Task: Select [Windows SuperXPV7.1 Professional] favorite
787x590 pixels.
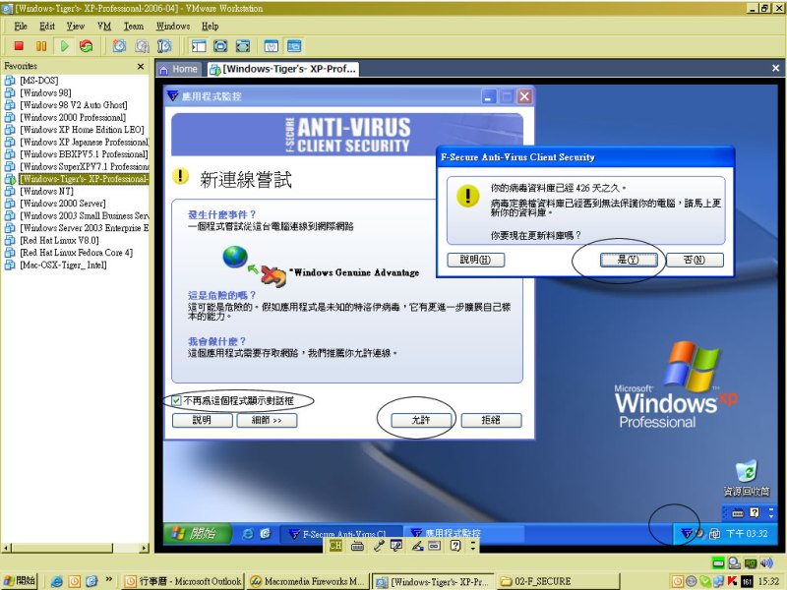Action: [85, 166]
